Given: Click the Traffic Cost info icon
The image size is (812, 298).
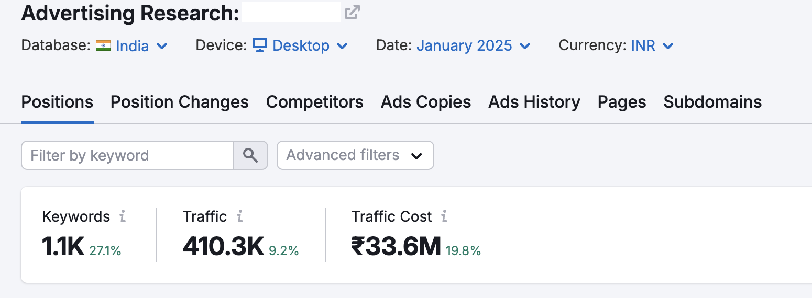Looking at the screenshot, I should [444, 216].
